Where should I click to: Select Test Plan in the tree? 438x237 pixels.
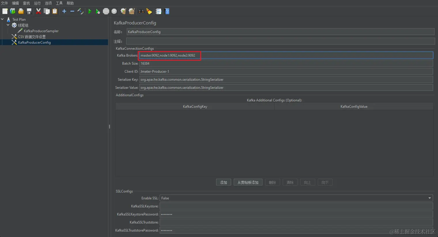coord(19,20)
